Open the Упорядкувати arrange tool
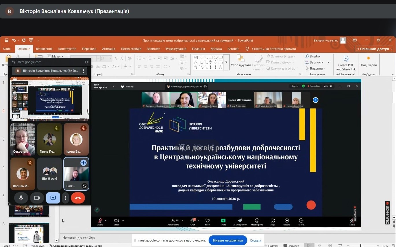The height and width of the screenshot is (247, 396). (x=240, y=62)
